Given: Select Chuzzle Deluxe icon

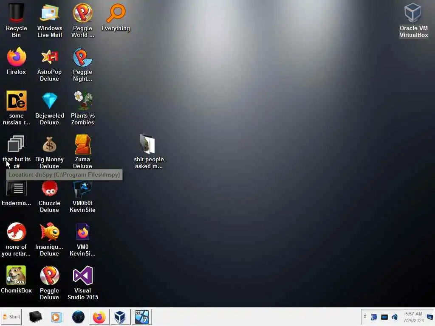Looking at the screenshot, I should coord(49,196).
